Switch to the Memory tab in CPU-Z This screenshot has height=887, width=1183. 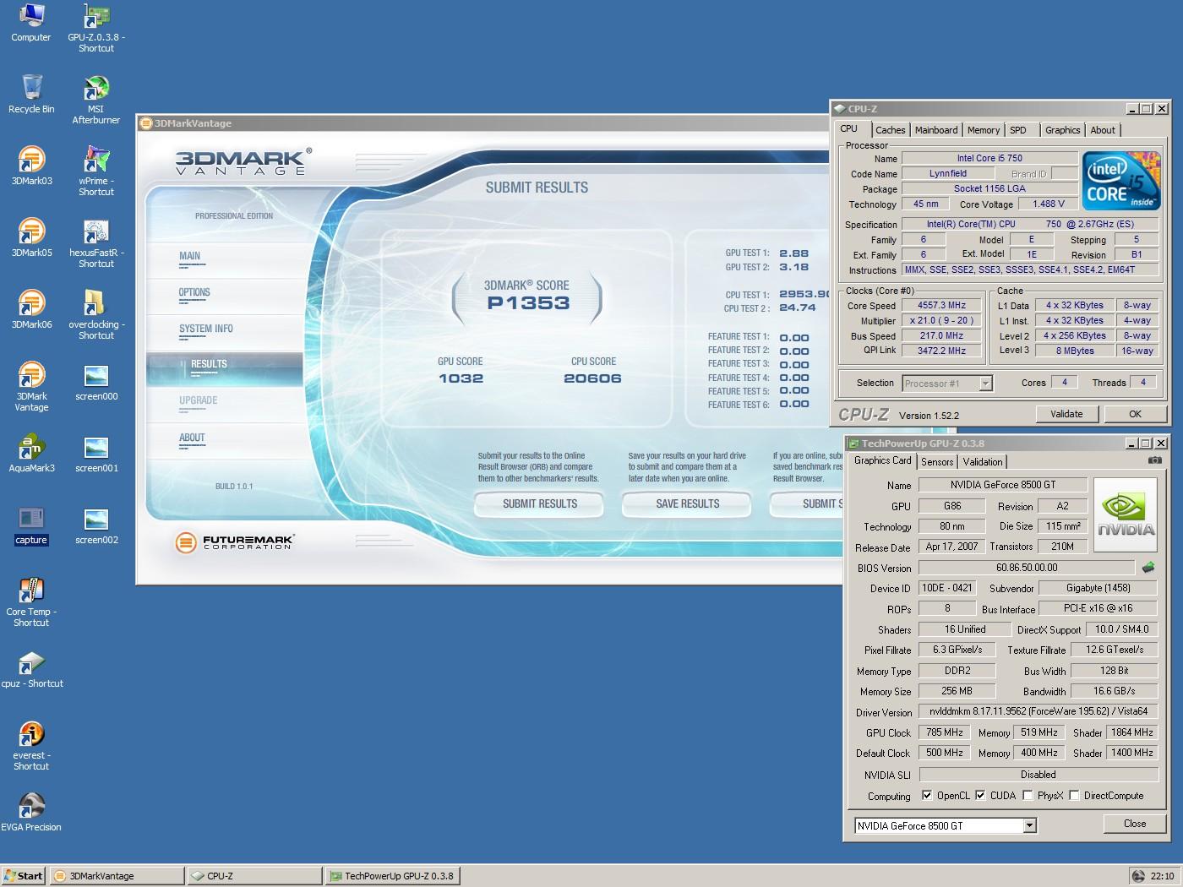click(x=984, y=130)
